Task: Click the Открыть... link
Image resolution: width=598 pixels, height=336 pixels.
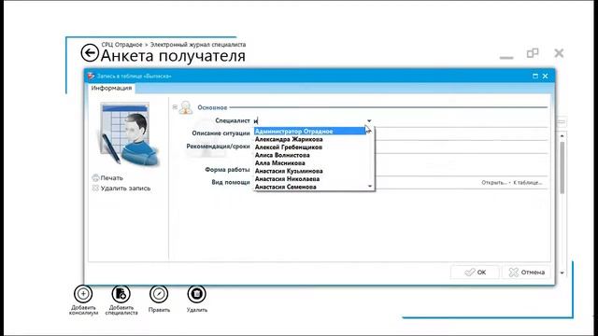Action: coord(494,183)
